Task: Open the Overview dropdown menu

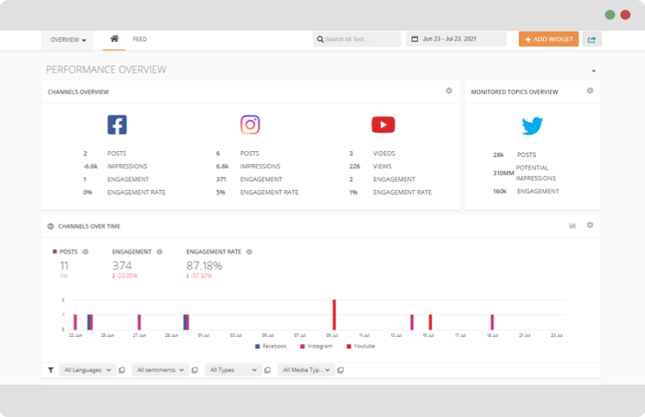Action: coord(68,40)
